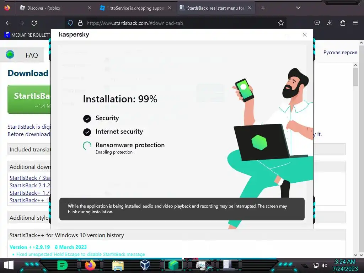
Task: Go back with Firefox's back arrow
Action: pyautogui.click(x=9, y=23)
